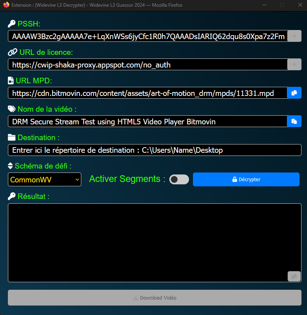
Task: Click the 'PSSH:' label text
Action: point(29,24)
